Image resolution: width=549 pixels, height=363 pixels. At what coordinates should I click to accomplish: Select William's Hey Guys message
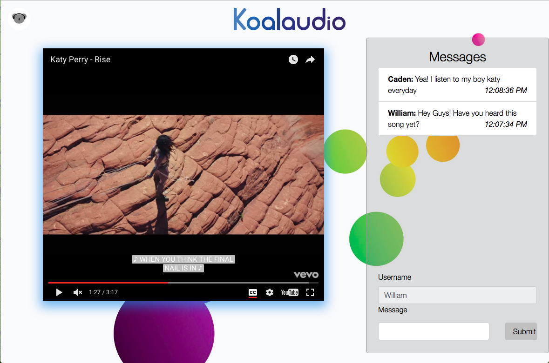coord(457,119)
